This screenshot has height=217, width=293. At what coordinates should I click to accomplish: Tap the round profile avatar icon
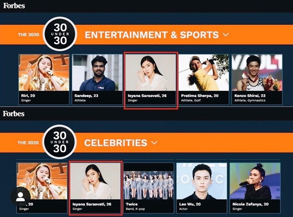tap(20, 197)
